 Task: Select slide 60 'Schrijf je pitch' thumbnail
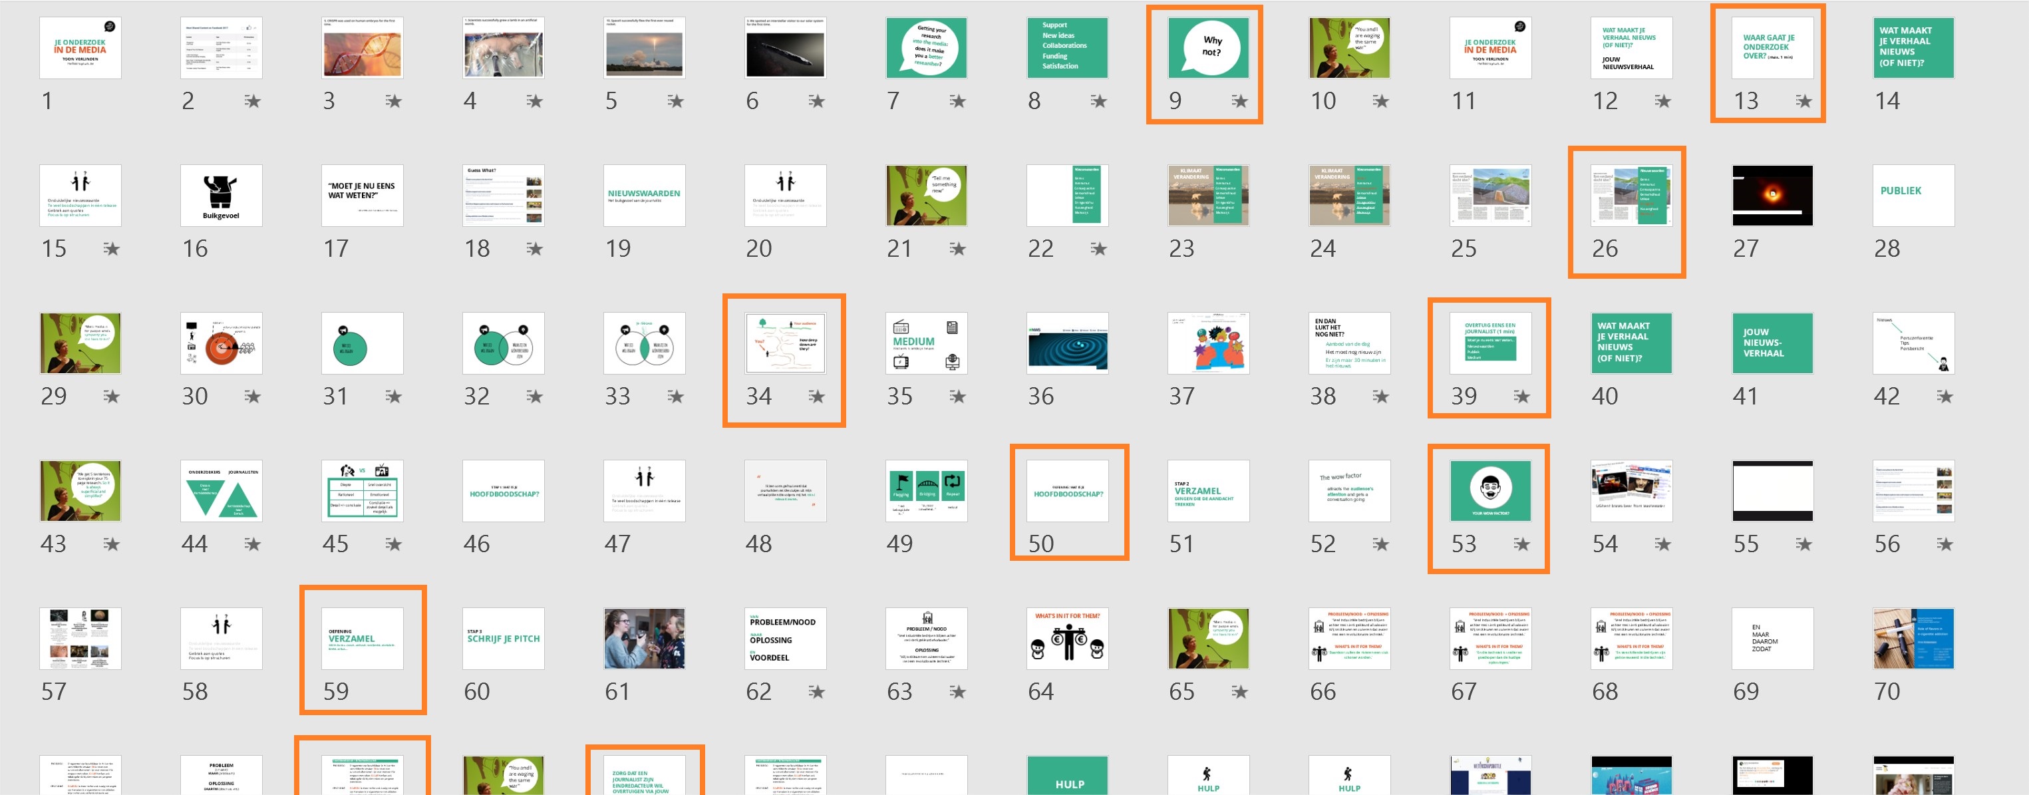(x=504, y=639)
